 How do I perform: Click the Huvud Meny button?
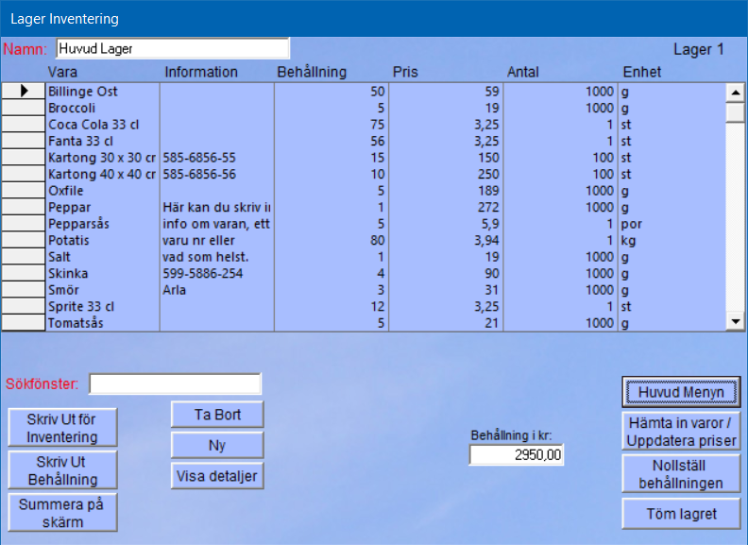tap(680, 392)
